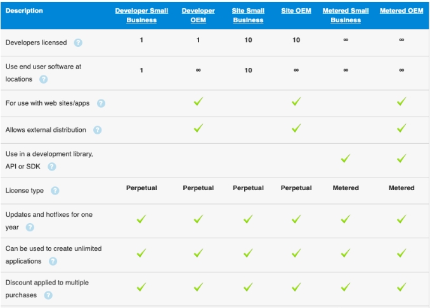Open help for Discount applied to multiple purchases
The width and height of the screenshot is (430, 308).
click(x=48, y=295)
